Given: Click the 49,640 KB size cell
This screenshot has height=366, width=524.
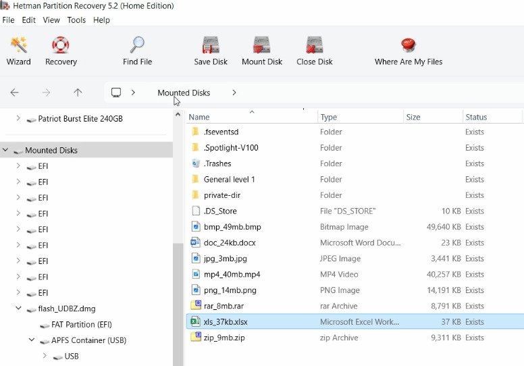Looking at the screenshot, I should (x=444, y=227).
